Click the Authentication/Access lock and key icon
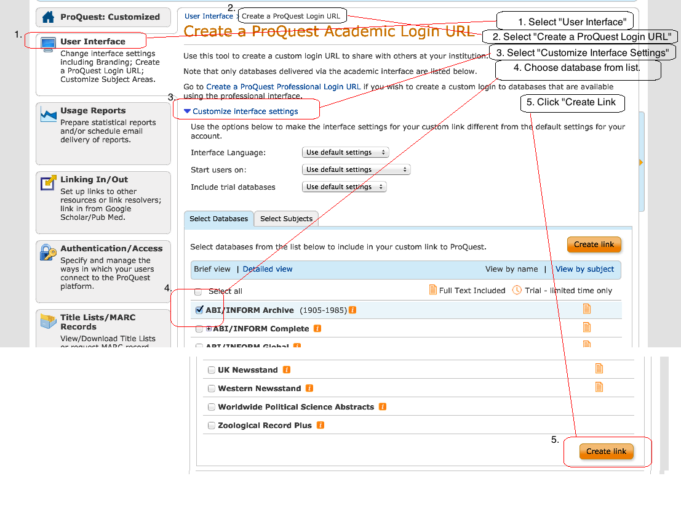Viewport: 681px width, 521px height. 48,252
